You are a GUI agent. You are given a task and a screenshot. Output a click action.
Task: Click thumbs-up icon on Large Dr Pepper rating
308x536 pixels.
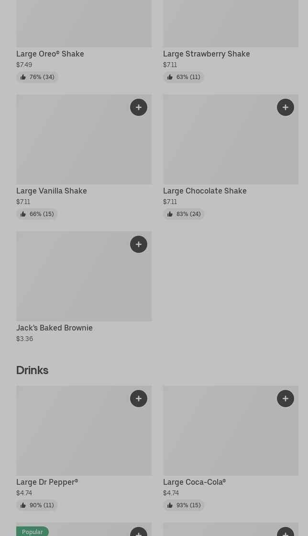click(x=23, y=505)
